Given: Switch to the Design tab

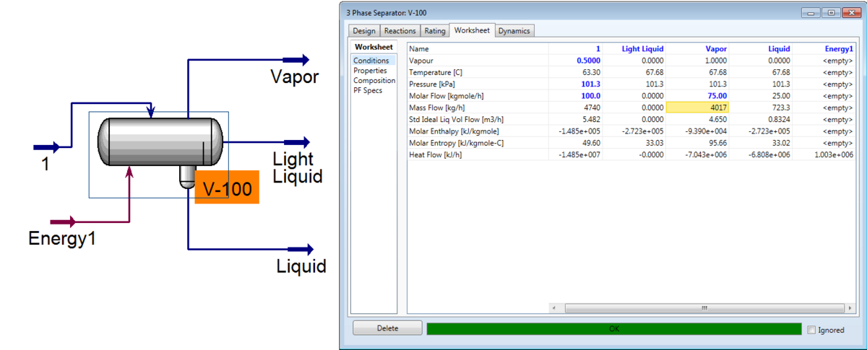Looking at the screenshot, I should point(364,31).
